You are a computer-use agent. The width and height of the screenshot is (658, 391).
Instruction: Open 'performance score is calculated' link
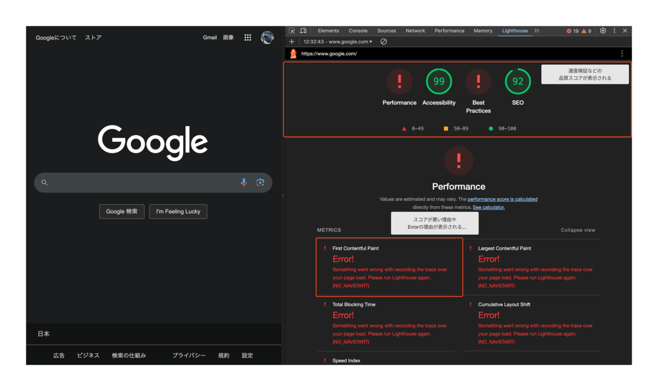[x=502, y=199]
